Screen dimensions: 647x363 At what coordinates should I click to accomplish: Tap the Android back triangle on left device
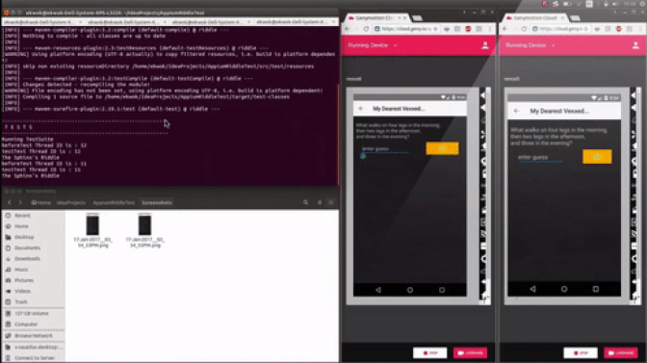(x=378, y=290)
